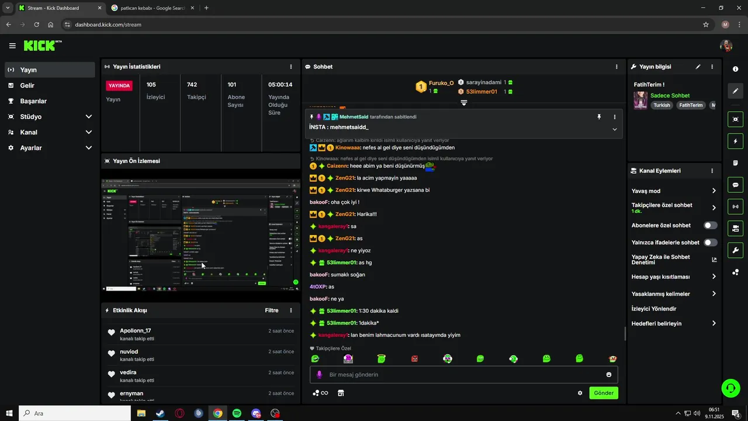The width and height of the screenshot is (748, 421).
Task: Open Etkinlik Akışı three-dot options
Action: point(291,310)
